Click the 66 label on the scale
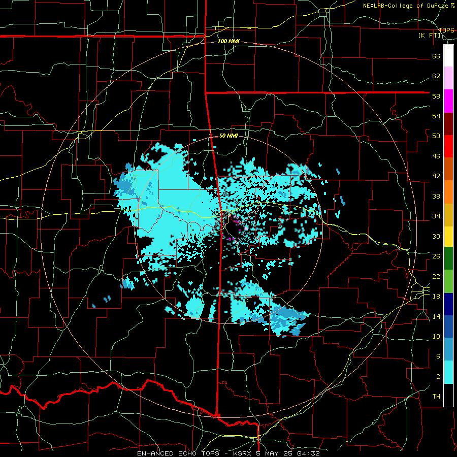Screen dimensions: 457x457 436,56
